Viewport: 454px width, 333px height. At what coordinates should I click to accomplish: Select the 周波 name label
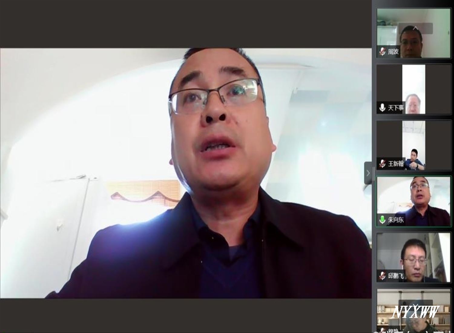coord(393,51)
